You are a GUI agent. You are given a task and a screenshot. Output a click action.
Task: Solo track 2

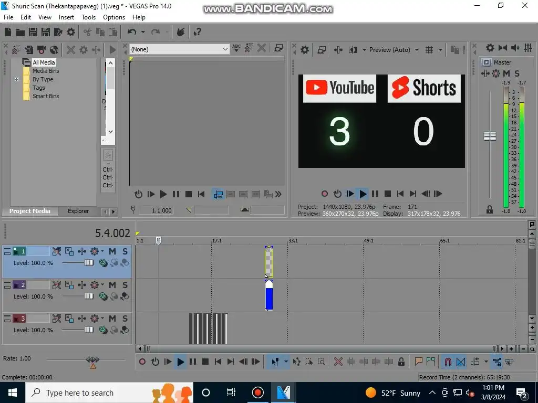click(125, 285)
